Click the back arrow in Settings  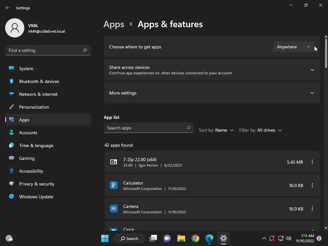click(8, 8)
